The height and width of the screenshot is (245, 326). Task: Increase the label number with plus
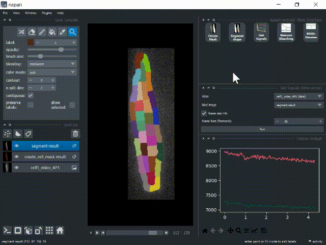click(74, 42)
